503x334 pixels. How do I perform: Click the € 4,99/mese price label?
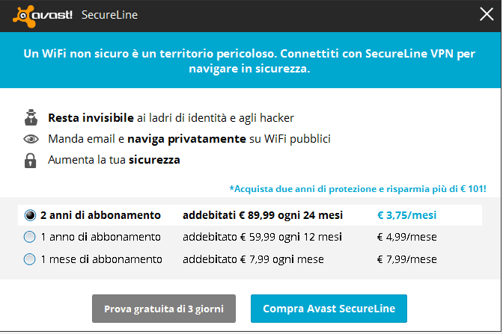point(406,237)
